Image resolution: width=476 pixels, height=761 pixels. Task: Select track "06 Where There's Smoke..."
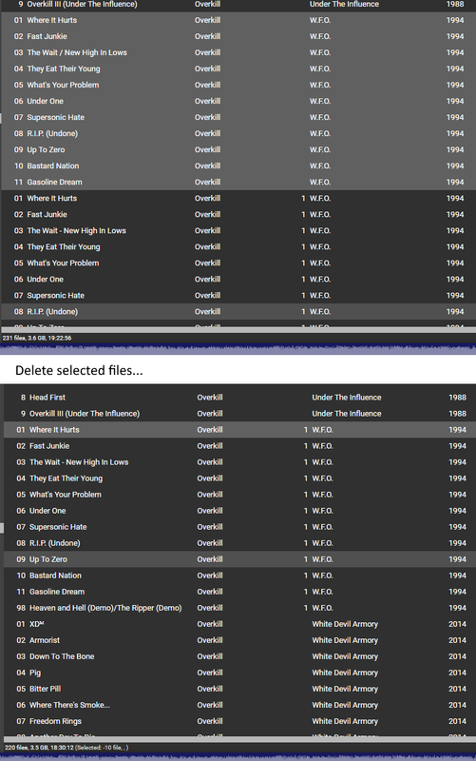[x=240, y=705]
